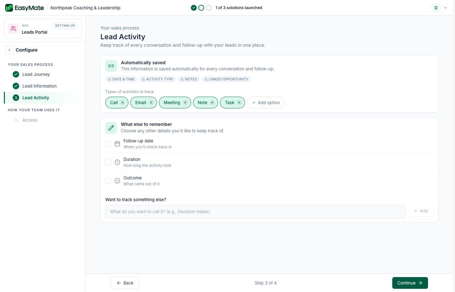Focus the custom tracking field input
Screen dimensions: 455x292
(x=255, y=212)
